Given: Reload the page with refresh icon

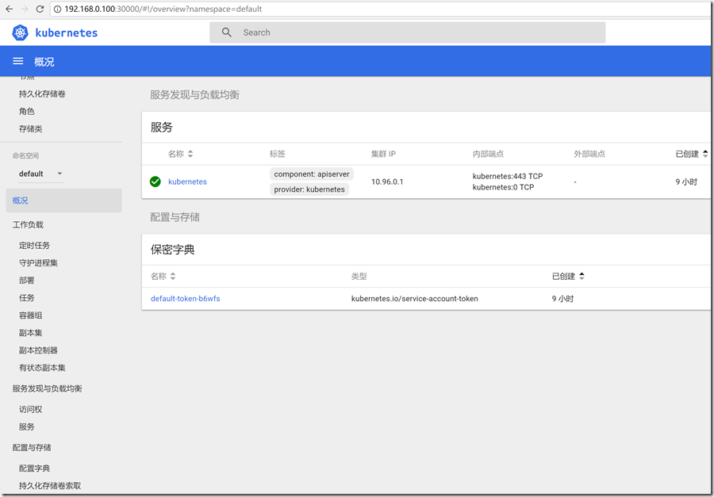Looking at the screenshot, I should 40,9.
